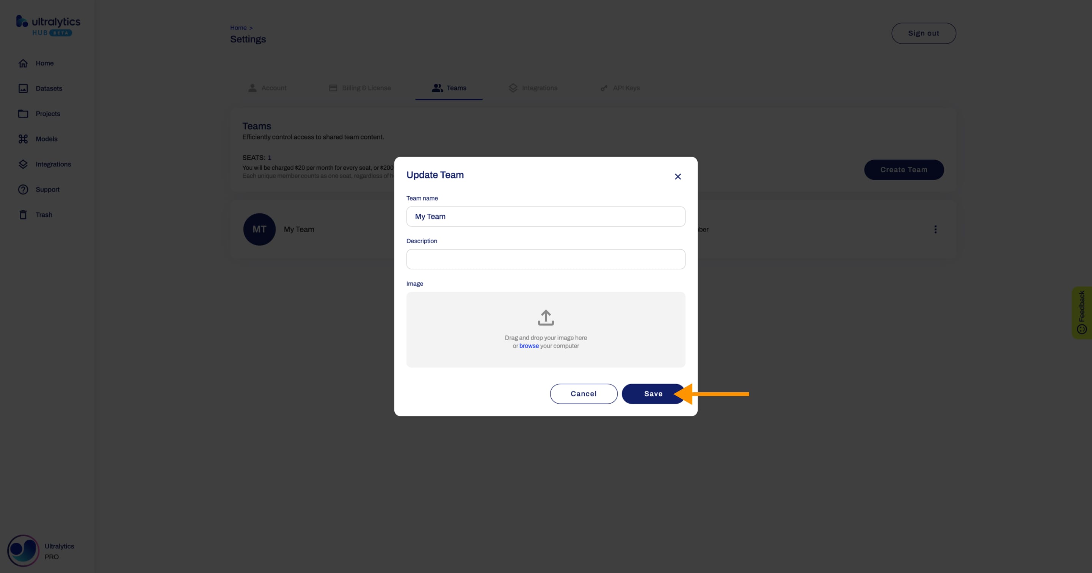Expand the Create Team dropdown

pyautogui.click(x=904, y=169)
